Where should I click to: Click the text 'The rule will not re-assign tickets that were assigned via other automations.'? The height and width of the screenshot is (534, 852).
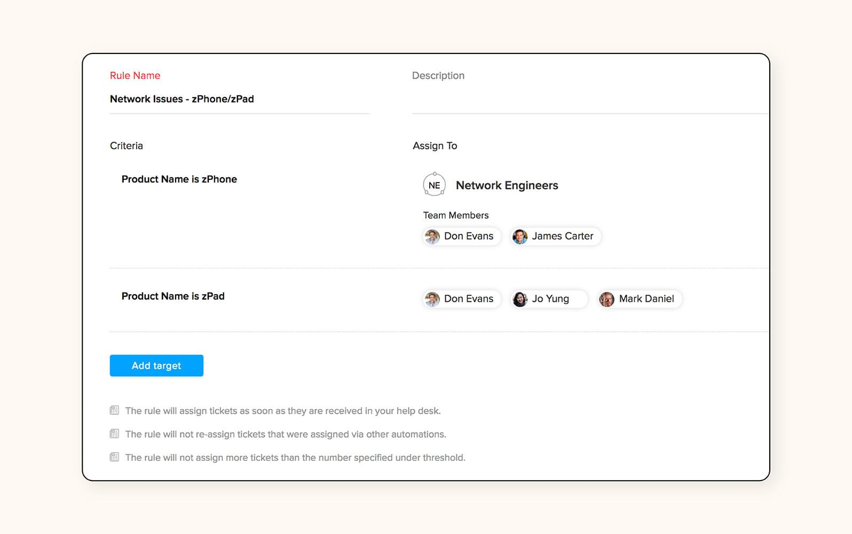[286, 434]
